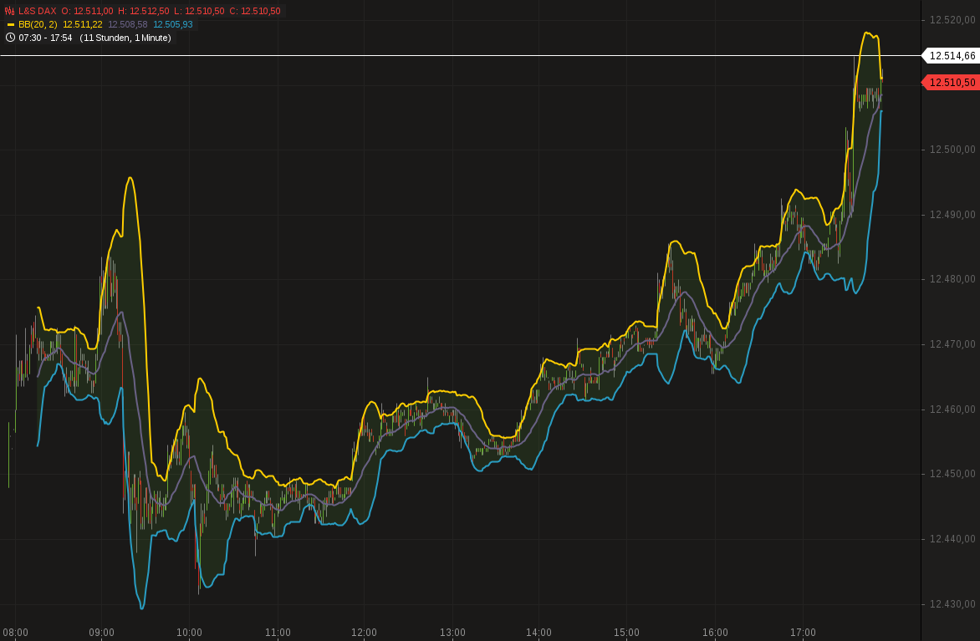Click the 12.500,00 price axis label
The image size is (980, 641).
(x=952, y=150)
